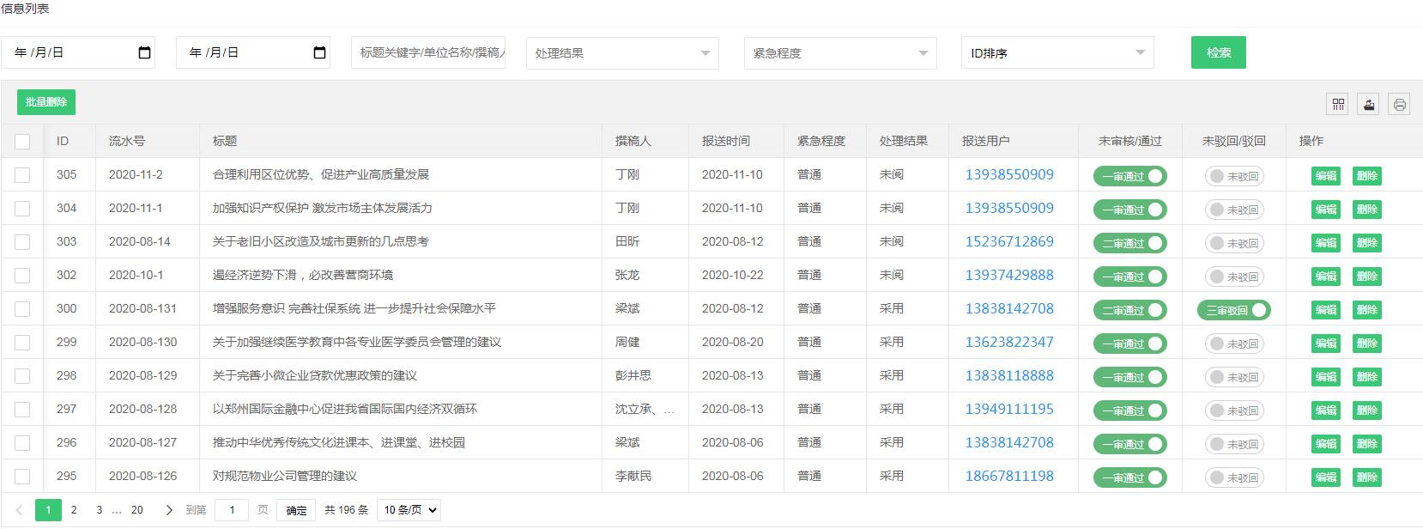Click author cell 李献民

[633, 477]
